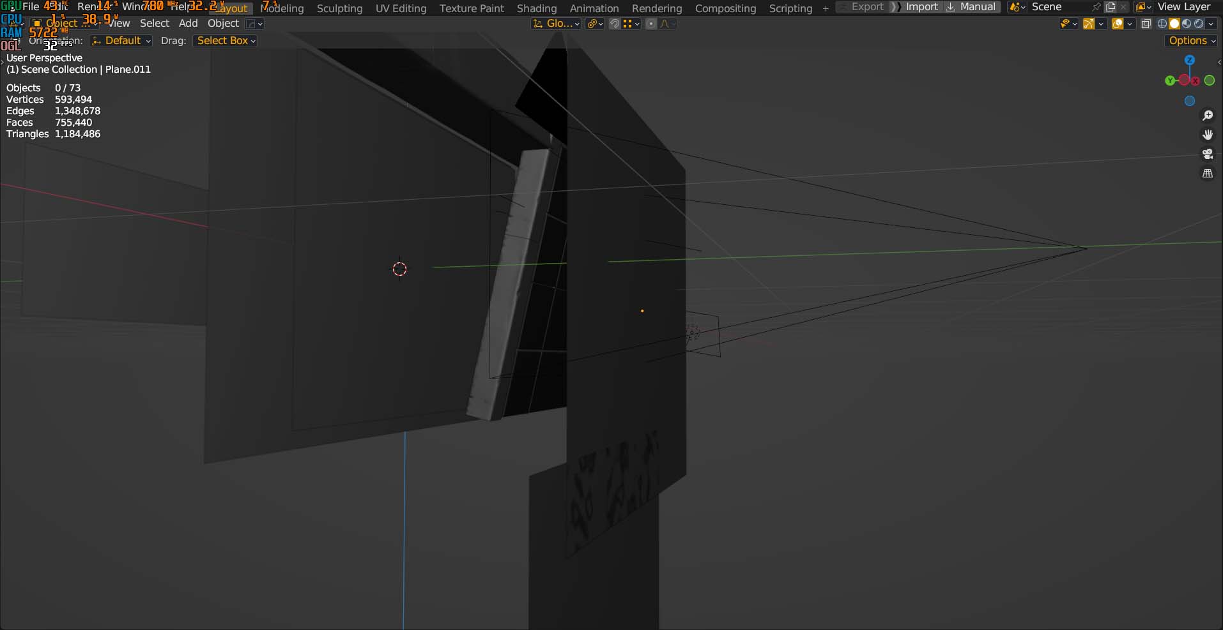This screenshot has height=630, width=1223.
Task: Expand the Options dropdown
Action: [x=1192, y=40]
